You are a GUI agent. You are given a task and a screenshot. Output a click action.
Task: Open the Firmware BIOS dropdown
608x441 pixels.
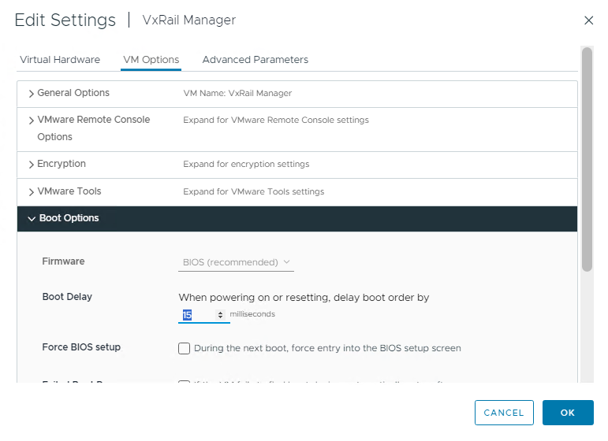236,262
